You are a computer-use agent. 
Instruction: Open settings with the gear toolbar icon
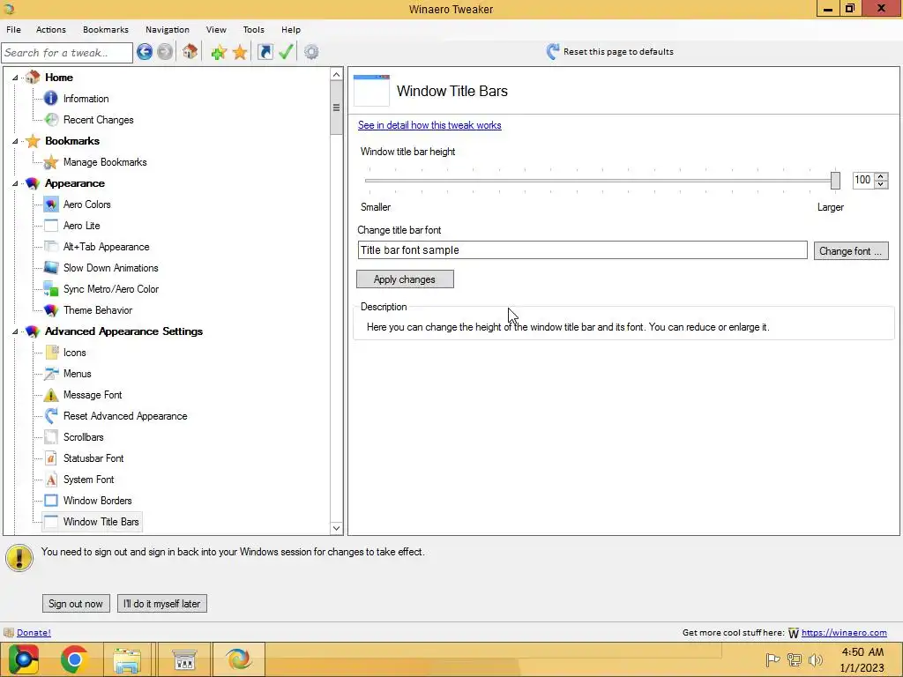[311, 52]
